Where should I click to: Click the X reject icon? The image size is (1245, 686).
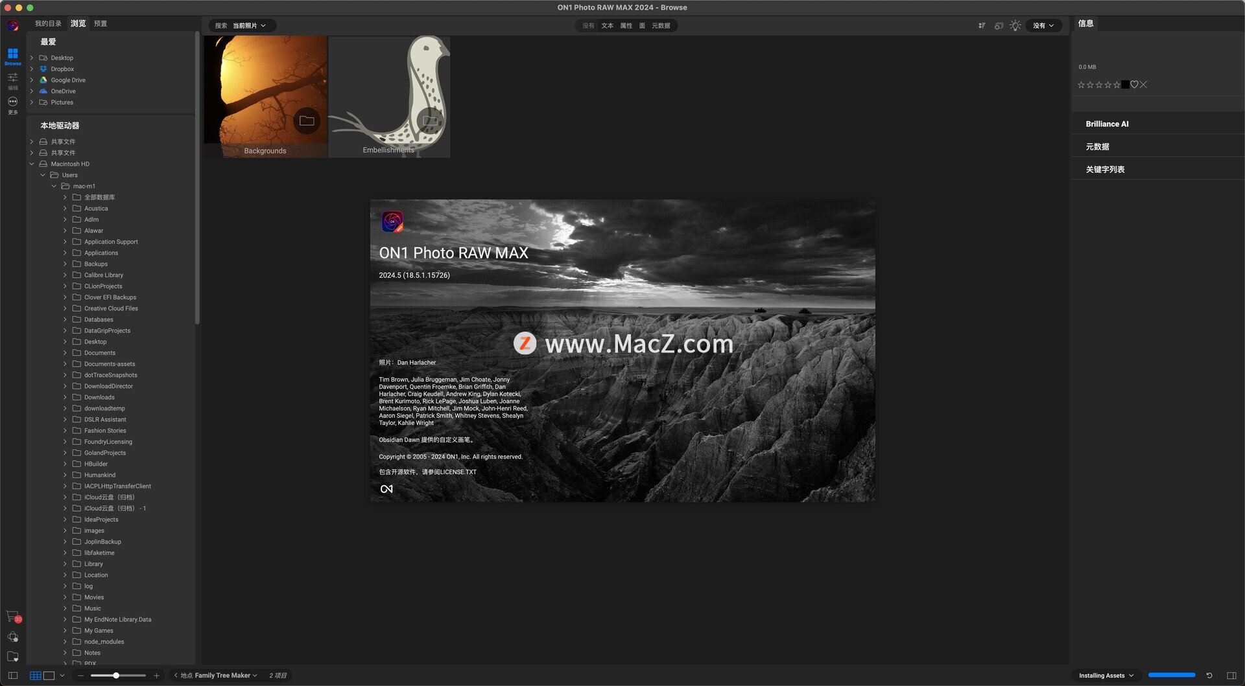pyautogui.click(x=1143, y=85)
